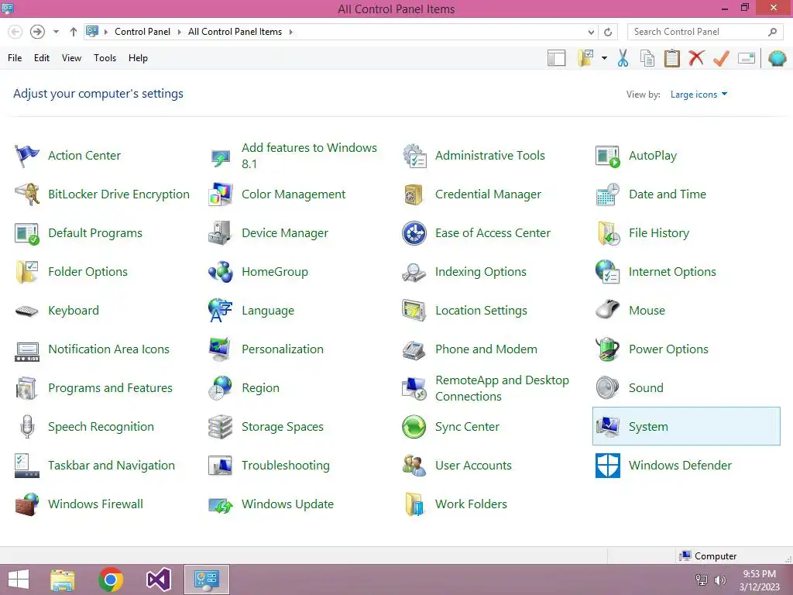The width and height of the screenshot is (793, 595).
Task: Click the Copy toolbar icon
Action: click(x=647, y=58)
